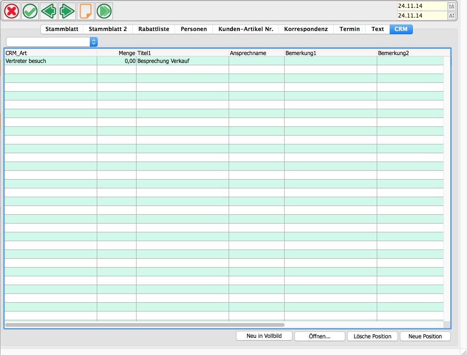This screenshot has height=355, width=467.
Task: Click the CRM_Art column header
Action: click(x=50, y=53)
